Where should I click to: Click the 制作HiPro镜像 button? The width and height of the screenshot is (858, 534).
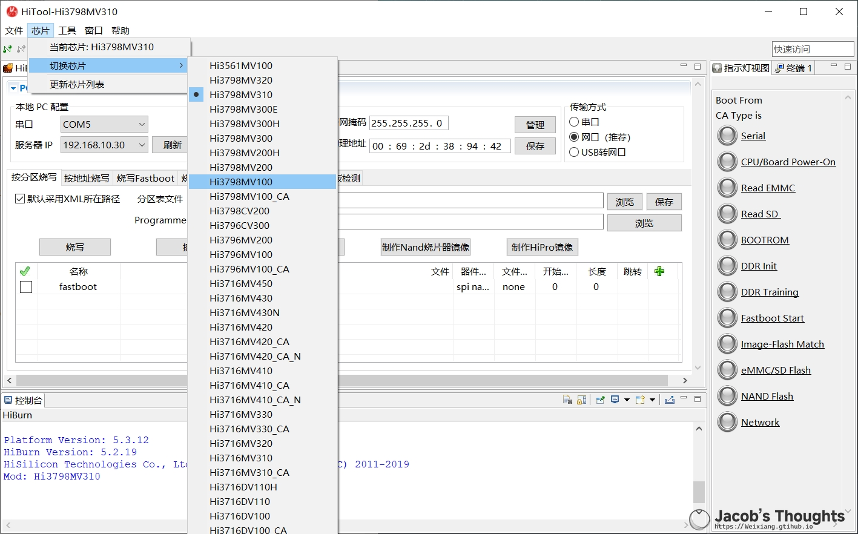tap(542, 247)
